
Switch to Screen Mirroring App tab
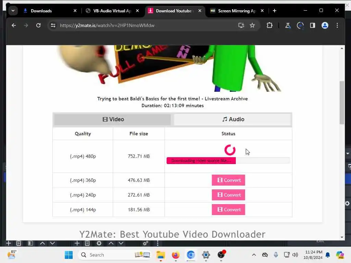tap(237, 11)
